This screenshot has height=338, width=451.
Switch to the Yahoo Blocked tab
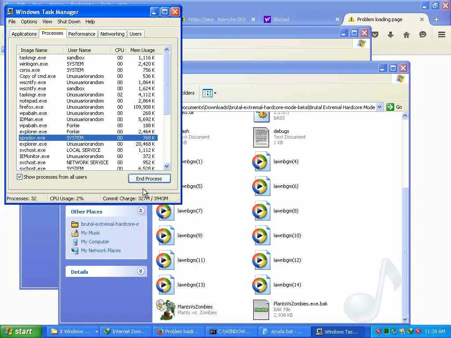point(301,19)
